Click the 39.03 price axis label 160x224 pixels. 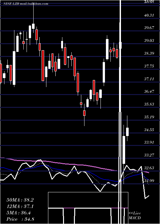[x=149, y=40]
